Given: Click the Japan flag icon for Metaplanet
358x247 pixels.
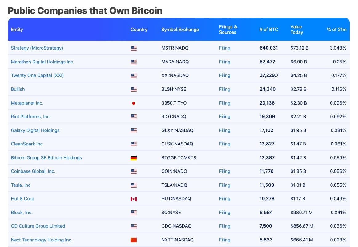Looking at the screenshot, I should pyautogui.click(x=134, y=103).
